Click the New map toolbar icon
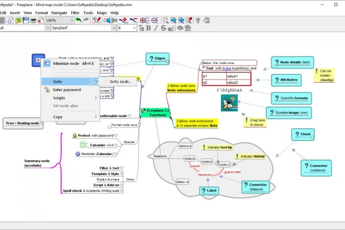 [10, 20]
